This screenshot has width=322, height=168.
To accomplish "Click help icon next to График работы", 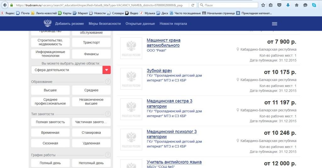I will click(108, 155).
